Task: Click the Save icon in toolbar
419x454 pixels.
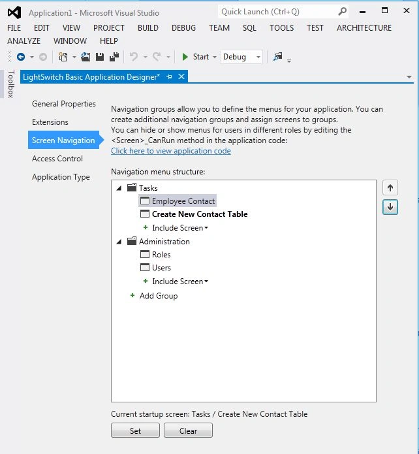Action: 100,57
